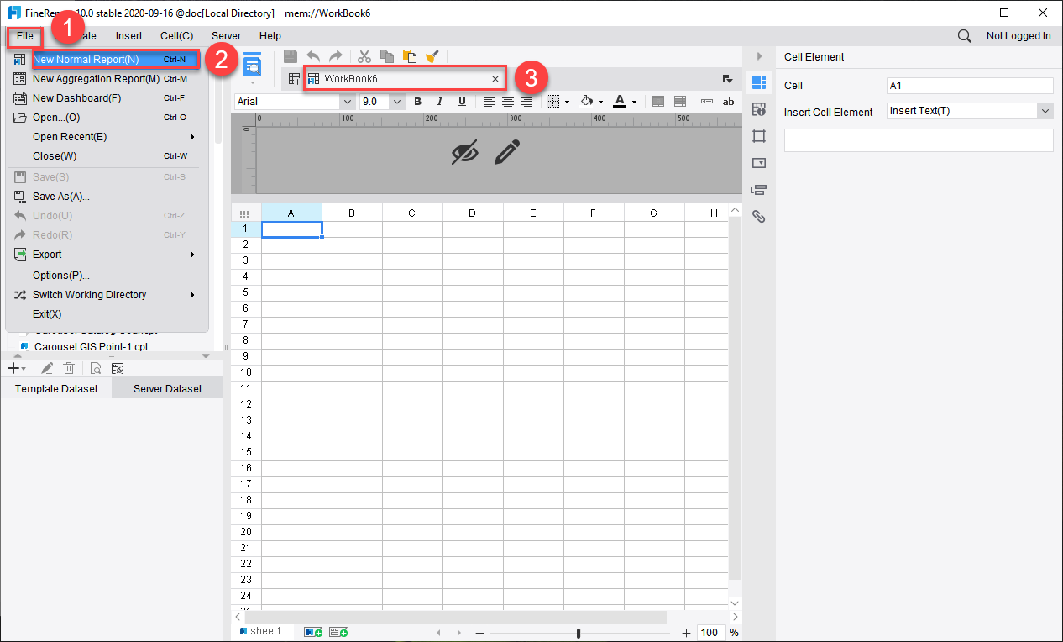
Task: Cut using the scissors toolbar icon
Action: pos(364,56)
